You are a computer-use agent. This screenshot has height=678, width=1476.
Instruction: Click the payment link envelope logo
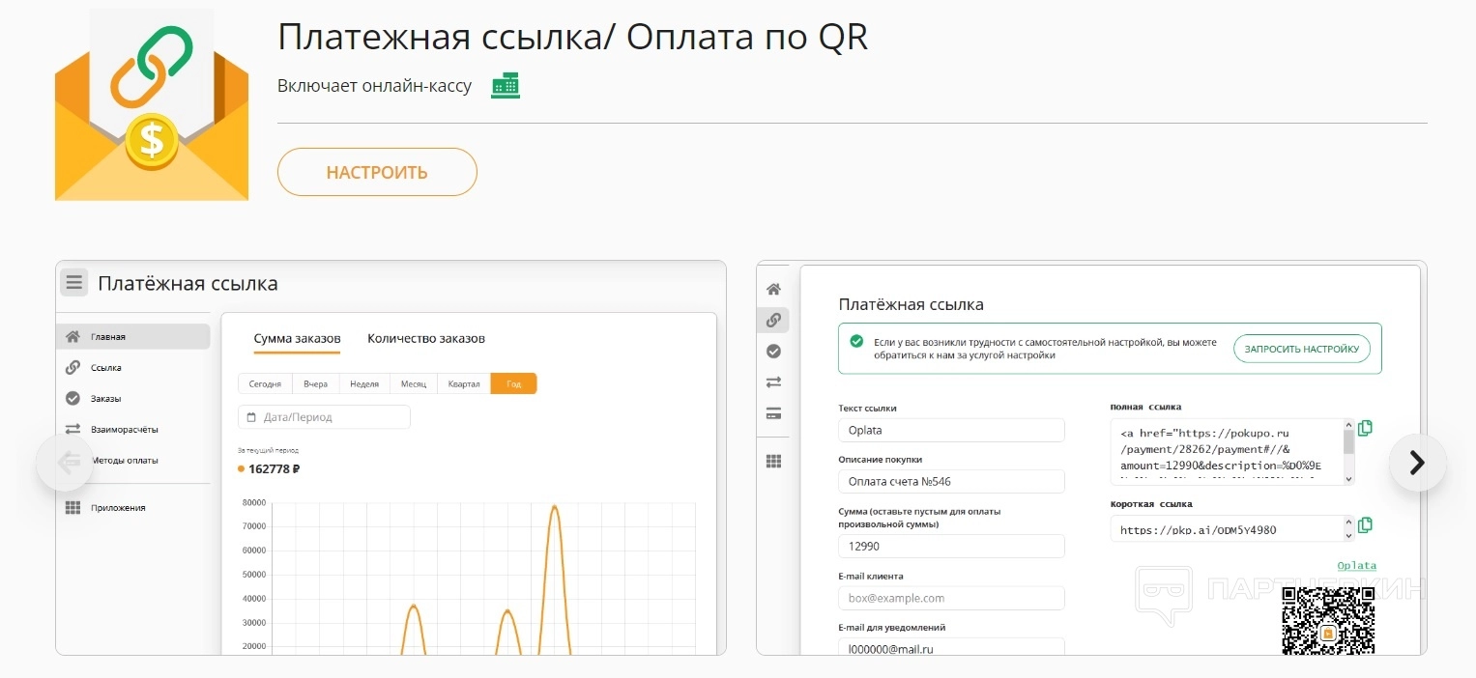(x=152, y=106)
